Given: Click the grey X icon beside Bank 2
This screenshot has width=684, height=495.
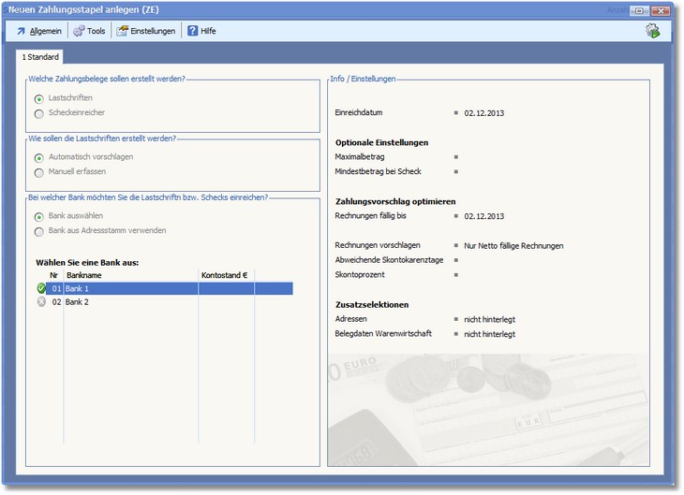Looking at the screenshot, I should point(40,302).
